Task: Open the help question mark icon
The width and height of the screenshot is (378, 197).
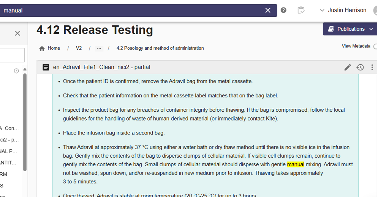Action: (x=283, y=10)
